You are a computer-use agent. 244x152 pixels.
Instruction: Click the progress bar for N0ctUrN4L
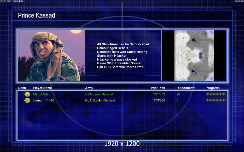216,94
